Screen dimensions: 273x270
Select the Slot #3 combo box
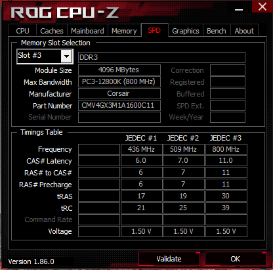(x=45, y=56)
